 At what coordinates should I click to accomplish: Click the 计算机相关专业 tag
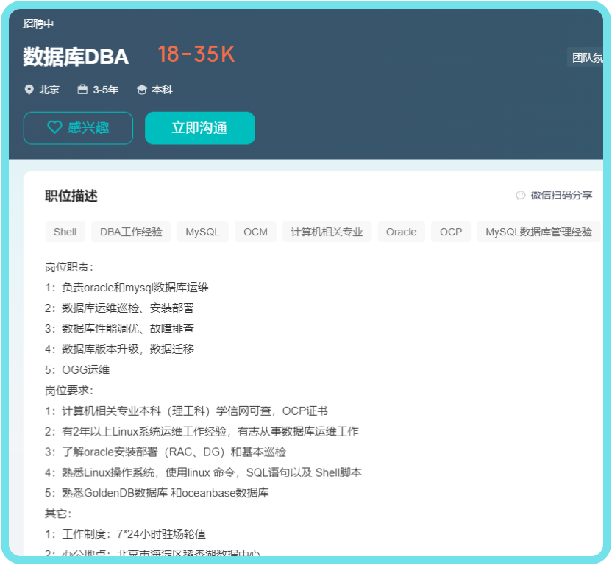327,232
